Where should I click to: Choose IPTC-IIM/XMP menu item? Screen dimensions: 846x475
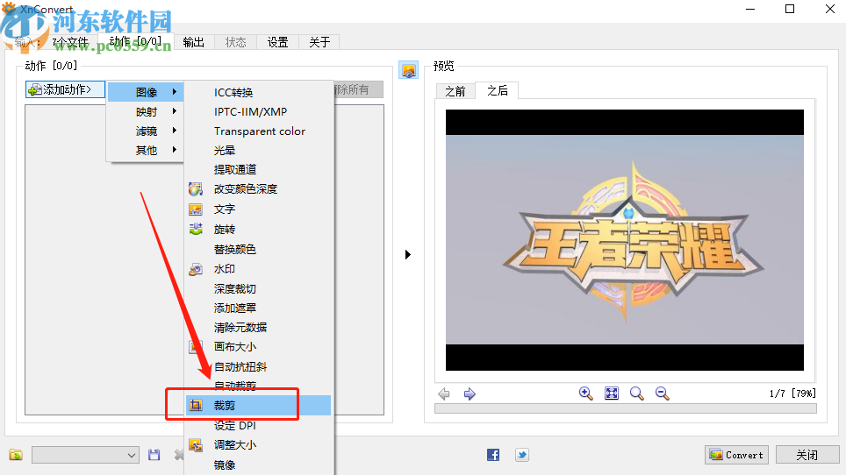click(250, 111)
